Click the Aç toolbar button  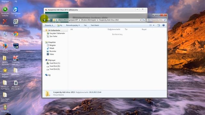pos(60,25)
